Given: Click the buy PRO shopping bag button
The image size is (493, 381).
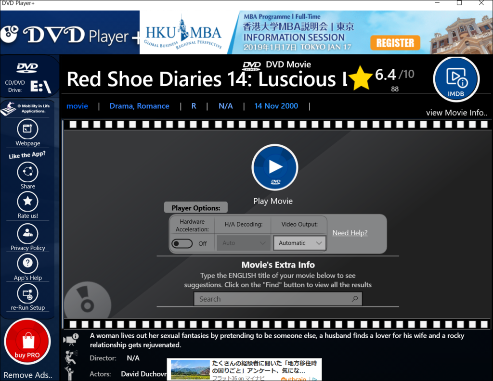Looking at the screenshot, I should [27, 342].
